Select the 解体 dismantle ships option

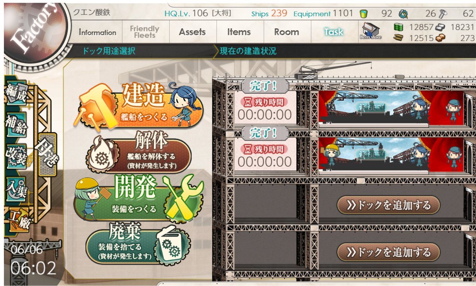pos(140,154)
